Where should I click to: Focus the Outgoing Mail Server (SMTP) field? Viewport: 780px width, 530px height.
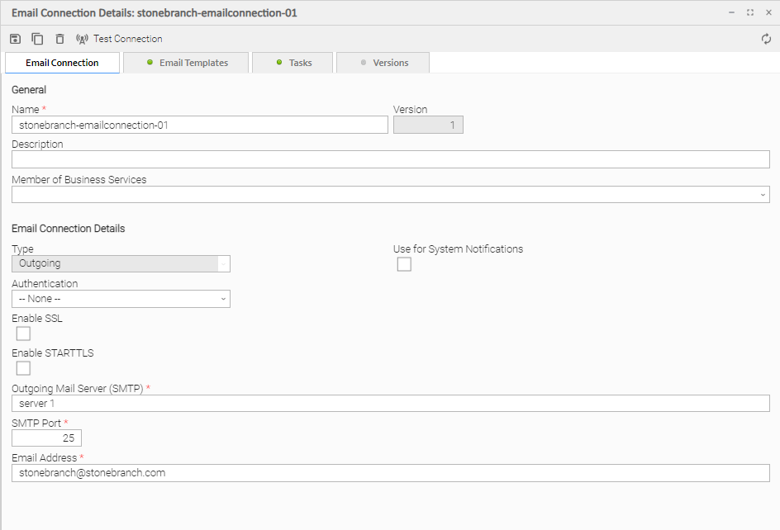coord(390,404)
